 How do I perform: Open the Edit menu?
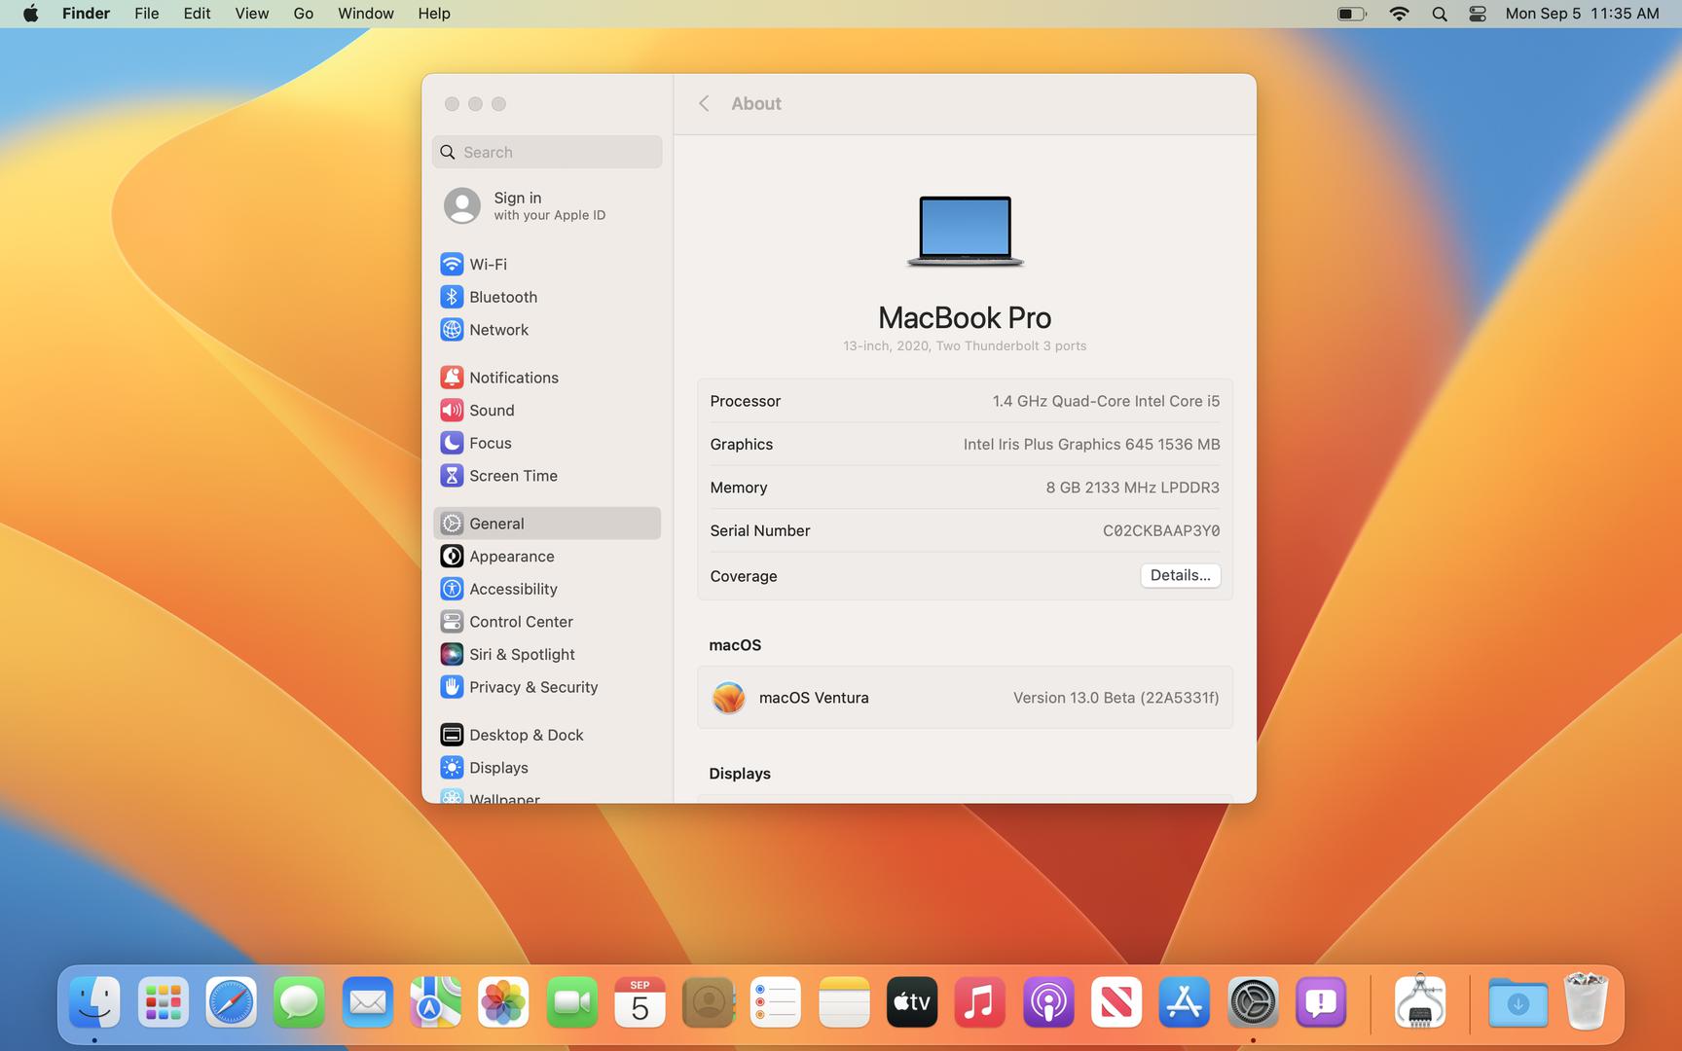click(x=197, y=14)
